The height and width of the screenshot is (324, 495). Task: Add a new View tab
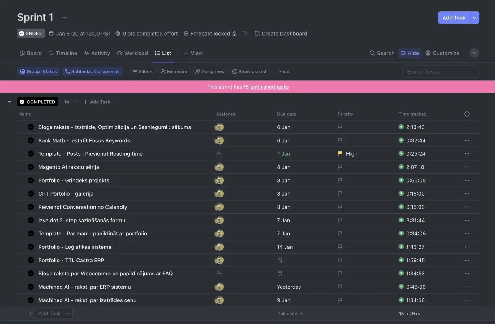pos(193,53)
